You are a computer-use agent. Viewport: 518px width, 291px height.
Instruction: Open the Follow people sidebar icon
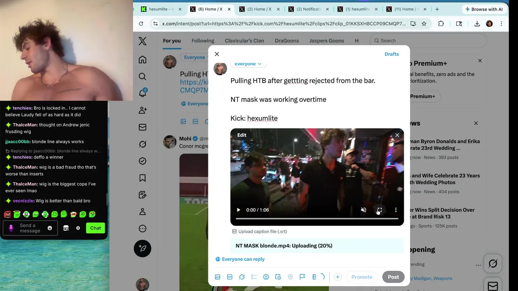[142, 110]
